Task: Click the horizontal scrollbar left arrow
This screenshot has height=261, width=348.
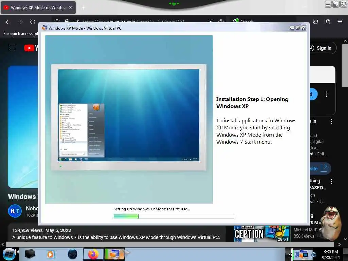Action: coord(3,244)
